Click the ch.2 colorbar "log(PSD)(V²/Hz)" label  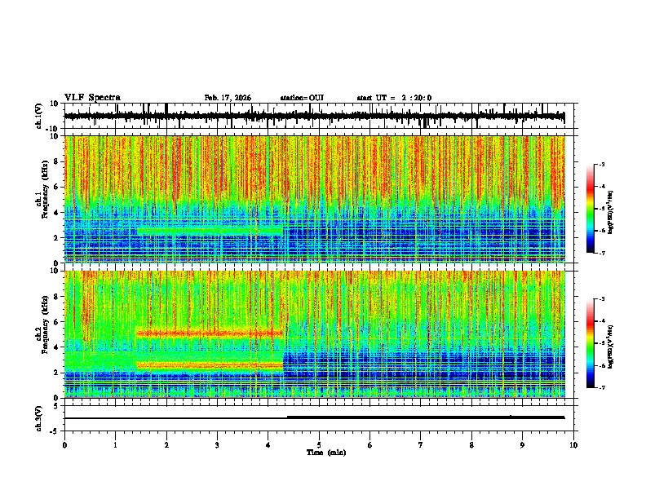coord(610,347)
